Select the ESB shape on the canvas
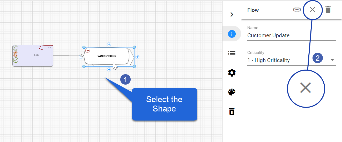Image resolution: width=342 pixels, height=142 pixels. [36, 55]
